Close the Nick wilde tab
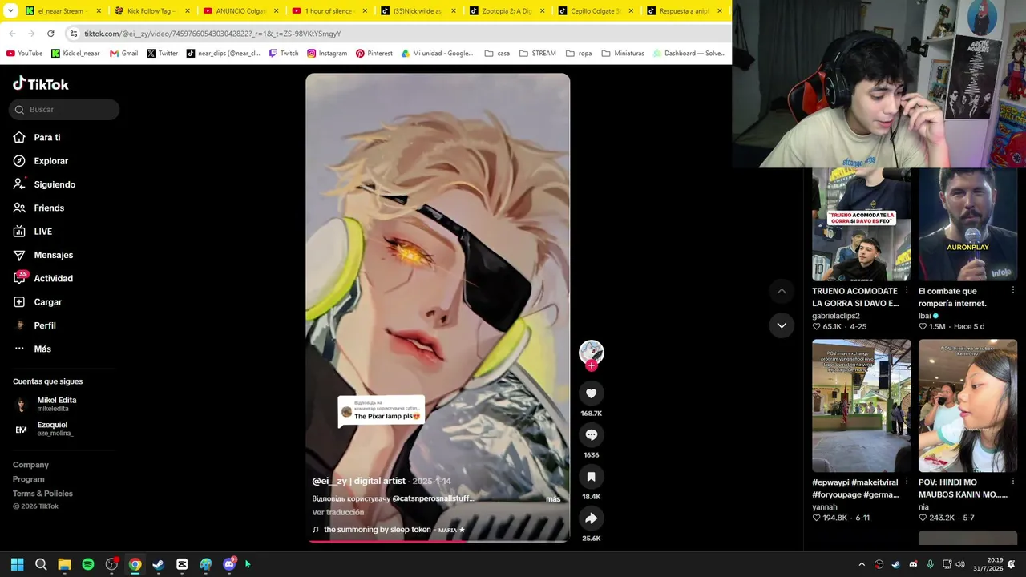The height and width of the screenshot is (577, 1026). point(453,11)
